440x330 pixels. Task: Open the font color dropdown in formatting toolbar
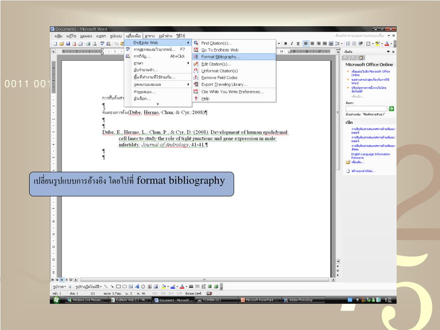pyautogui.click(x=391, y=44)
